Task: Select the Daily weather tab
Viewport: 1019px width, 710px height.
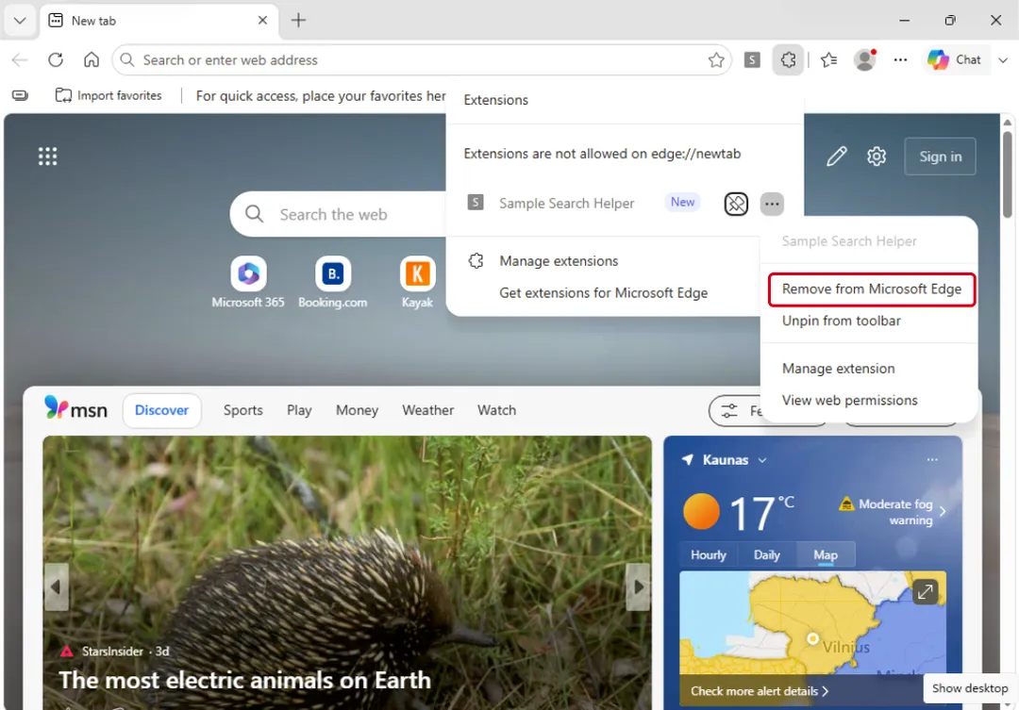Action: pos(766,554)
